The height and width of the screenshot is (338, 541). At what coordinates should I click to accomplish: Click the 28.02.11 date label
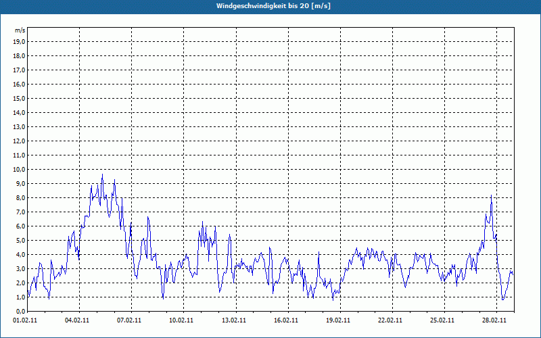point(494,320)
